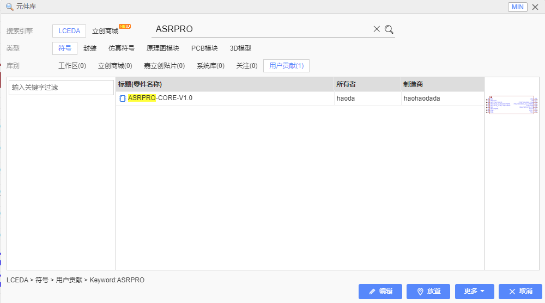Switch type to 仿真符号

(122, 48)
